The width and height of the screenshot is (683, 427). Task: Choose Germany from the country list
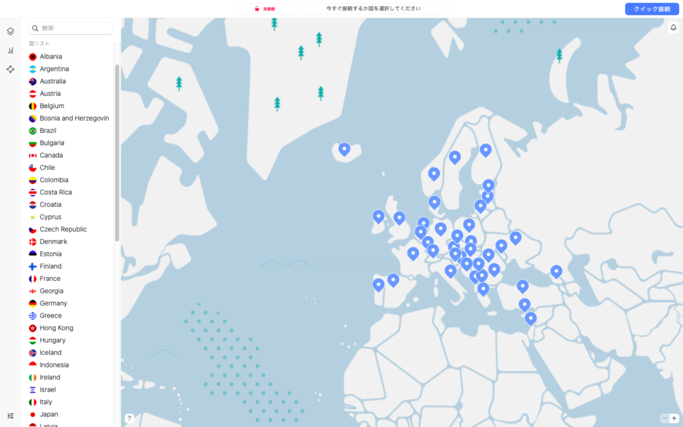53,304
